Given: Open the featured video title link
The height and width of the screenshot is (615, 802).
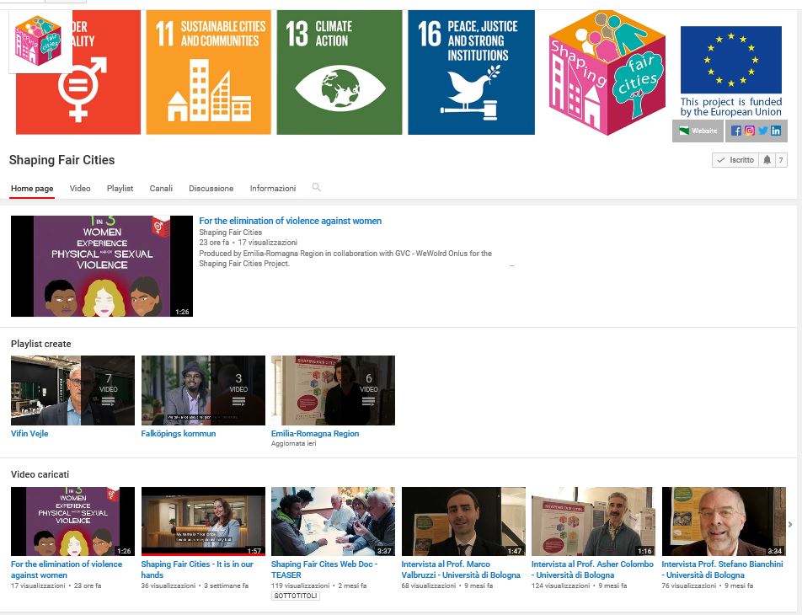Looking at the screenshot, I should click(290, 221).
